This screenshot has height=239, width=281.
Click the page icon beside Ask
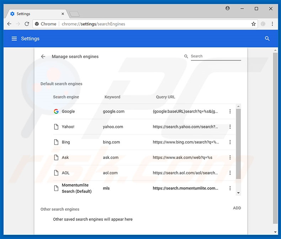coord(56,157)
